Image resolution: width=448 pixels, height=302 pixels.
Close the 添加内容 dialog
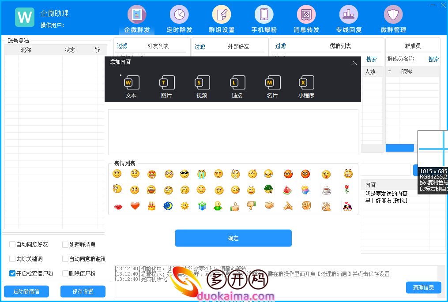tap(354, 63)
